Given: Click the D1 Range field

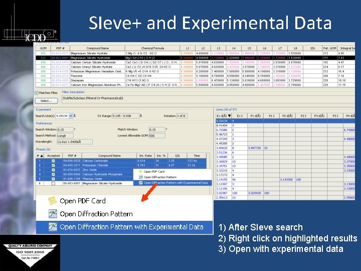Looking at the screenshot, I should click(125, 116).
